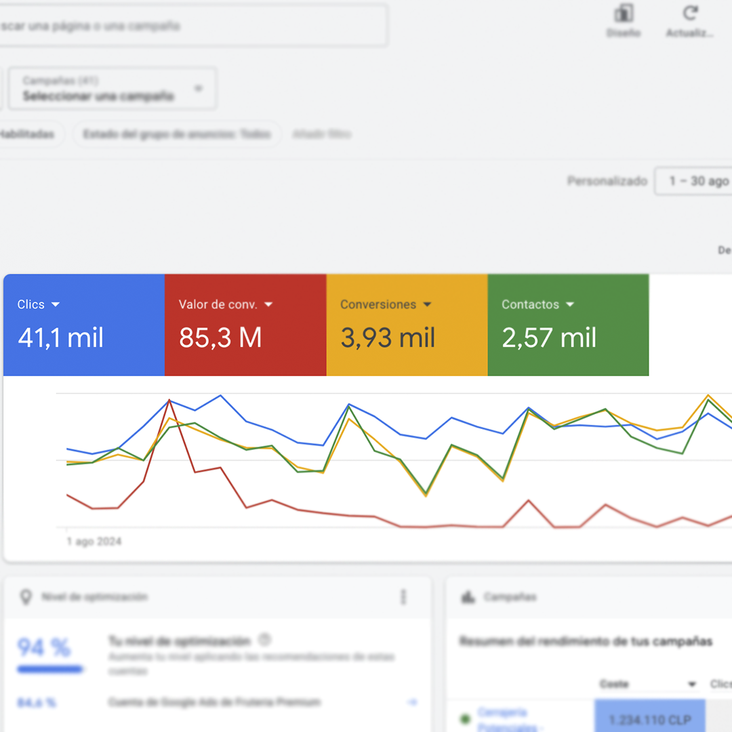This screenshot has height=732, width=732.
Task: Click the Resumen del rendimiento de tus campañas heading
Action: (x=586, y=641)
